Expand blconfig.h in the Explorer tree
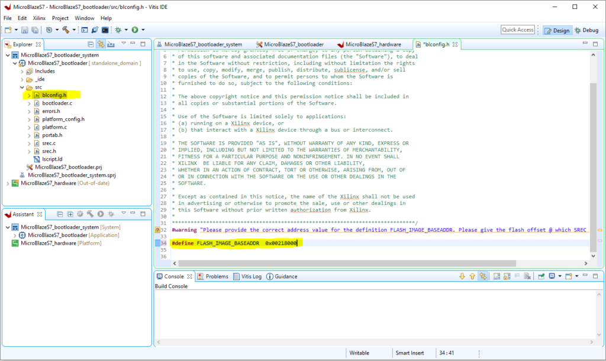The width and height of the screenshot is (606, 361). click(x=28, y=95)
